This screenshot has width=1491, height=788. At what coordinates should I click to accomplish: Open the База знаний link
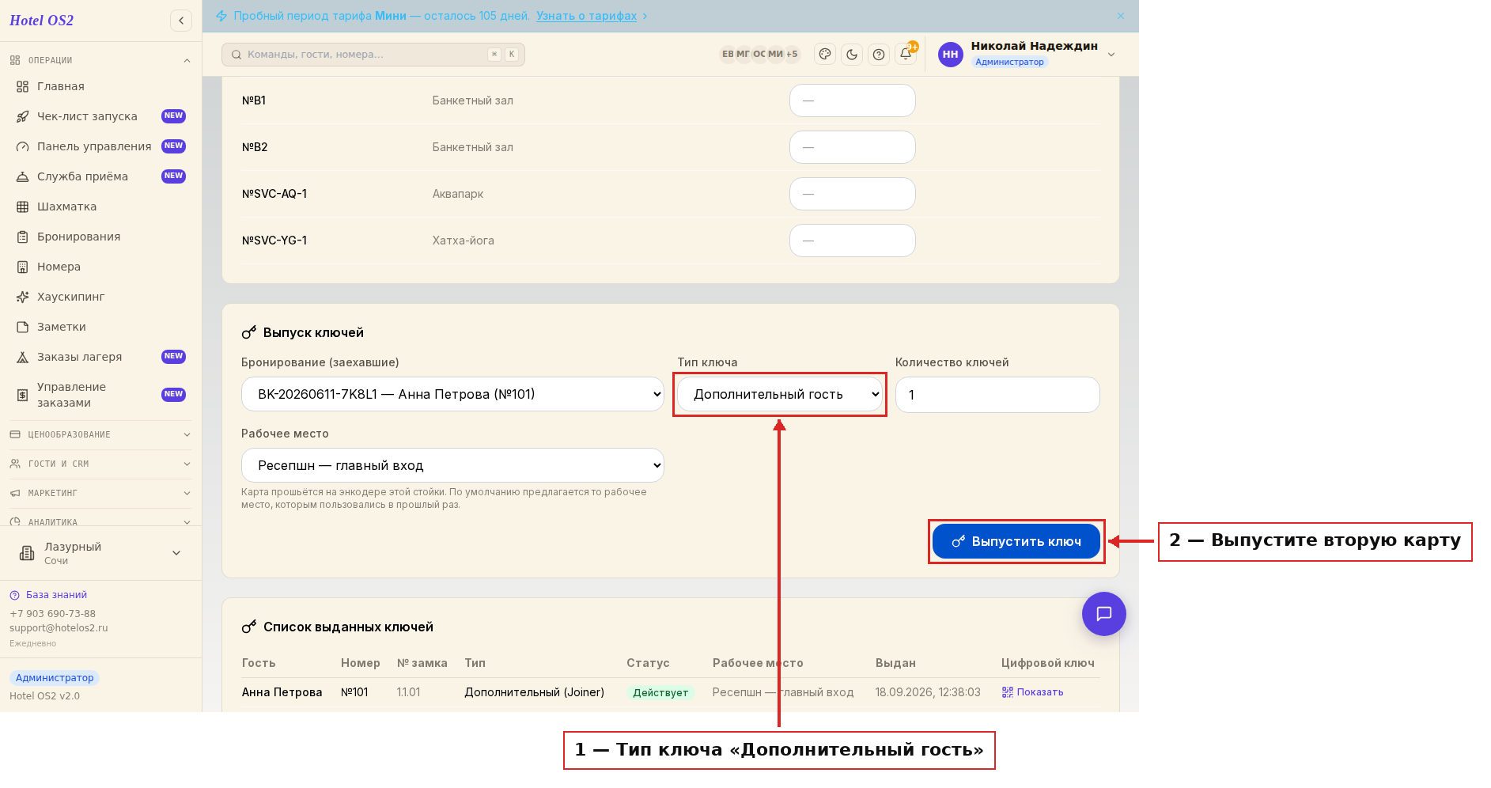tap(48, 595)
